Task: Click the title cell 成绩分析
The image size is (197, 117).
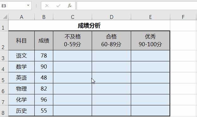Action: pos(89,25)
